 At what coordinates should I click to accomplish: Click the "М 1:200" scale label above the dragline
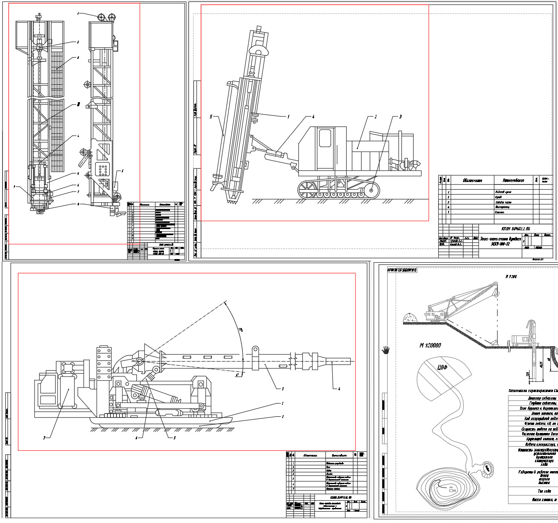[x=511, y=277]
